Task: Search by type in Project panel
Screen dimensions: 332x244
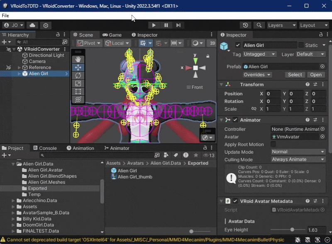Action: 166,155
